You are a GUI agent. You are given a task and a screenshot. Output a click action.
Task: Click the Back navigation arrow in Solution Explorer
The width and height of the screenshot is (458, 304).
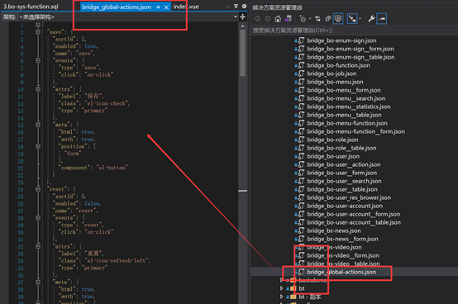coord(258,19)
